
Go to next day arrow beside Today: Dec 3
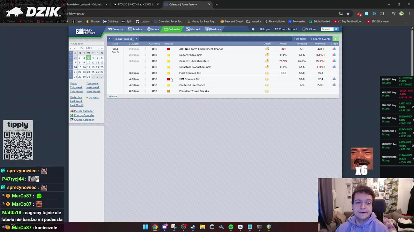coord(136,39)
